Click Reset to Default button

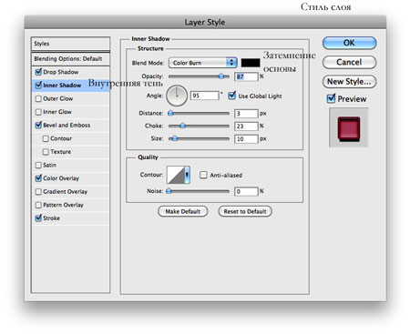[245, 211]
